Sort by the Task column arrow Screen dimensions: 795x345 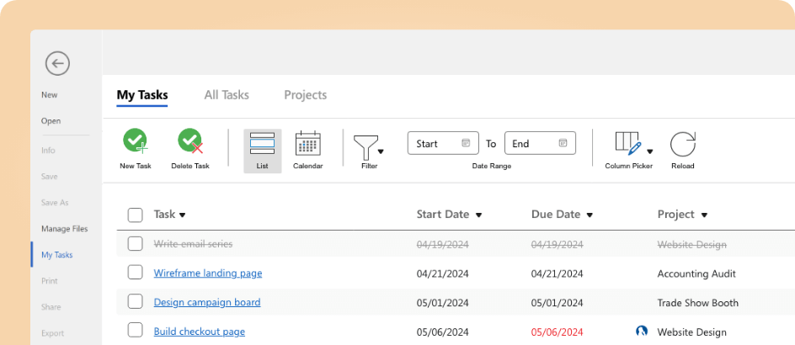(x=183, y=215)
